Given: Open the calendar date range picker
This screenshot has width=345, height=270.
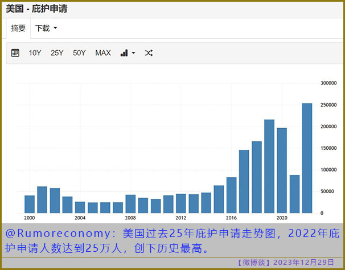Looking at the screenshot, I should click(15, 53).
